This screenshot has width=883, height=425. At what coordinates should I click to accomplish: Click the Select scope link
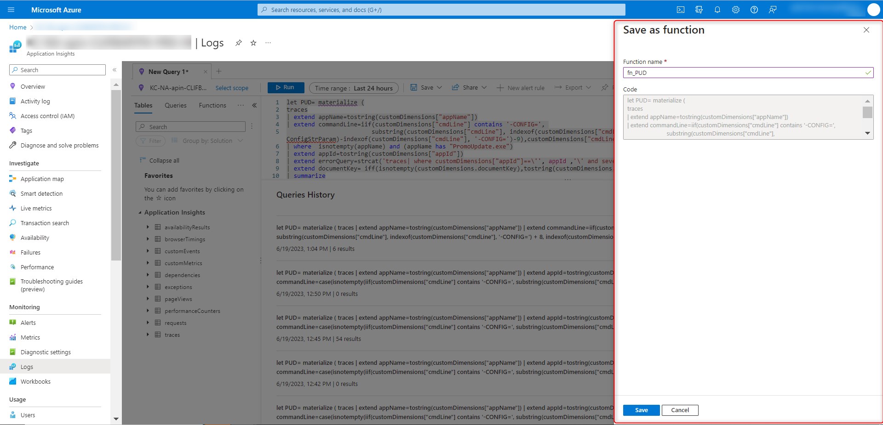tap(232, 88)
